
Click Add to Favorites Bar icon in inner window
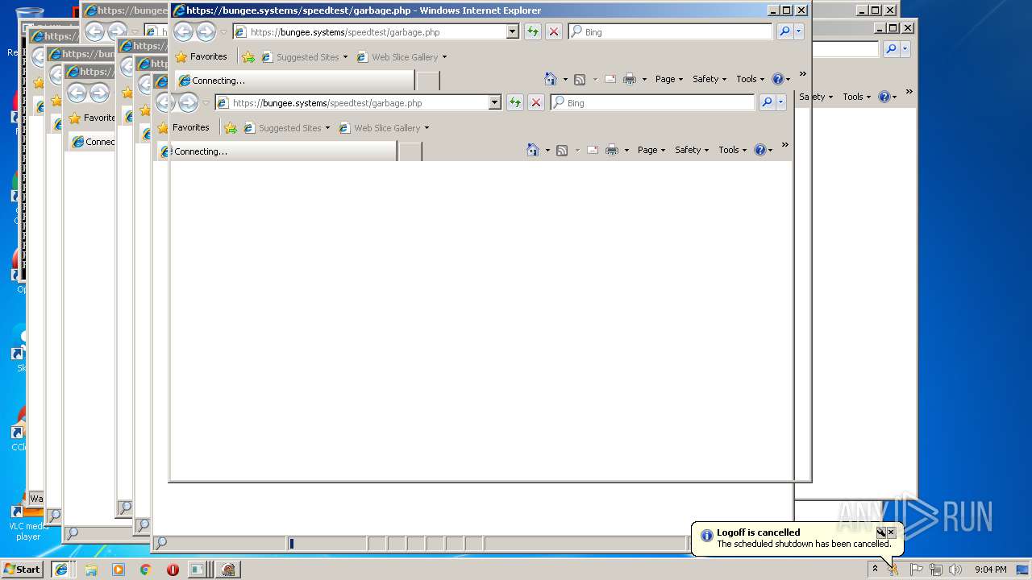click(x=231, y=128)
